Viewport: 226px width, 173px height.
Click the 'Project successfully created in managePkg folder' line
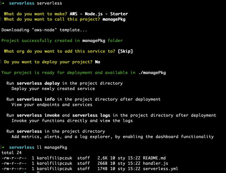(62, 41)
